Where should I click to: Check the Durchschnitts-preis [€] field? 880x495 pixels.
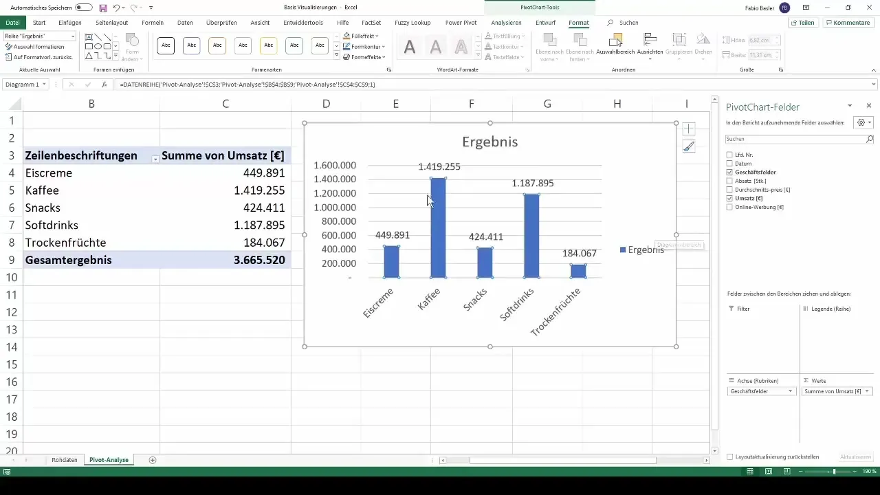[x=729, y=190]
